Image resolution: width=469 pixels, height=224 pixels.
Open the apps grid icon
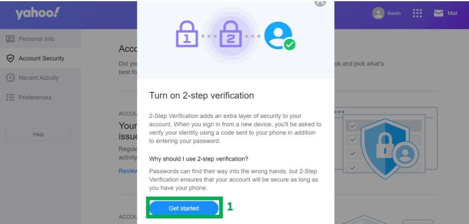[x=417, y=13]
